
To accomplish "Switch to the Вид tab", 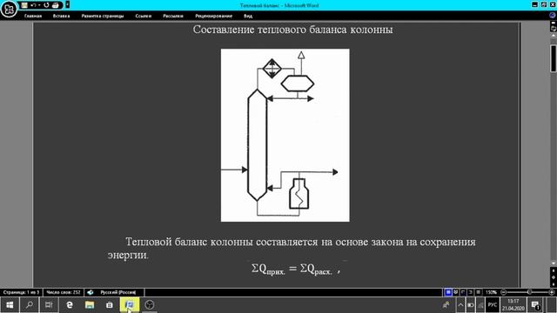I will click(248, 16).
